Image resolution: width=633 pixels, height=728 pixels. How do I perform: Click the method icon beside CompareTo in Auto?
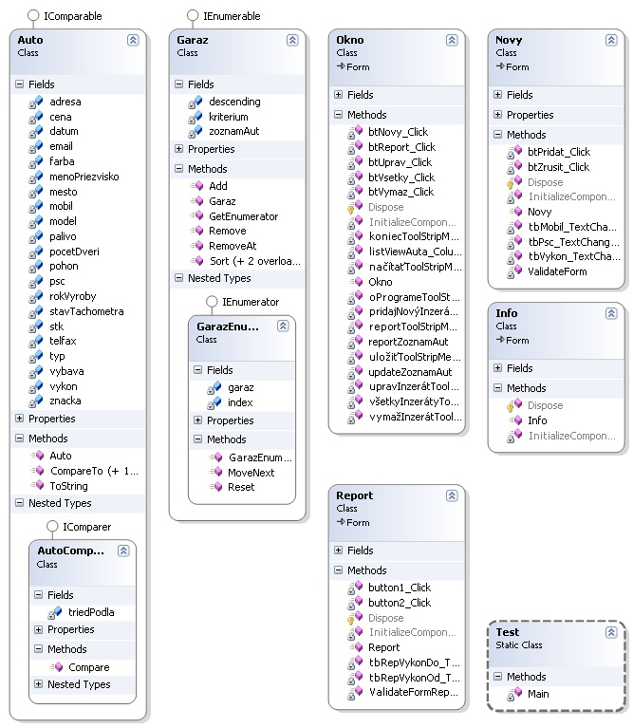click(x=37, y=471)
